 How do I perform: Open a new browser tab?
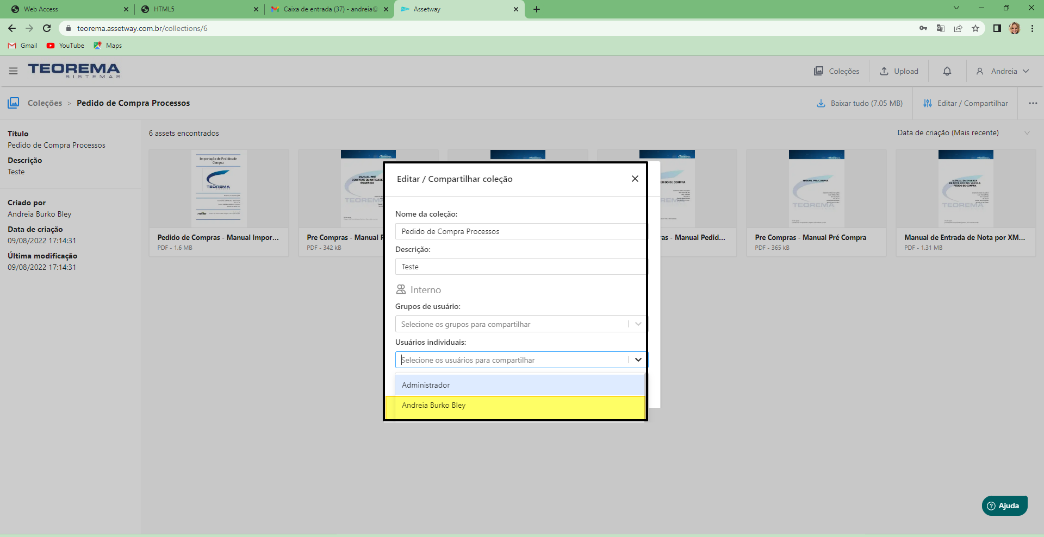[537, 9]
